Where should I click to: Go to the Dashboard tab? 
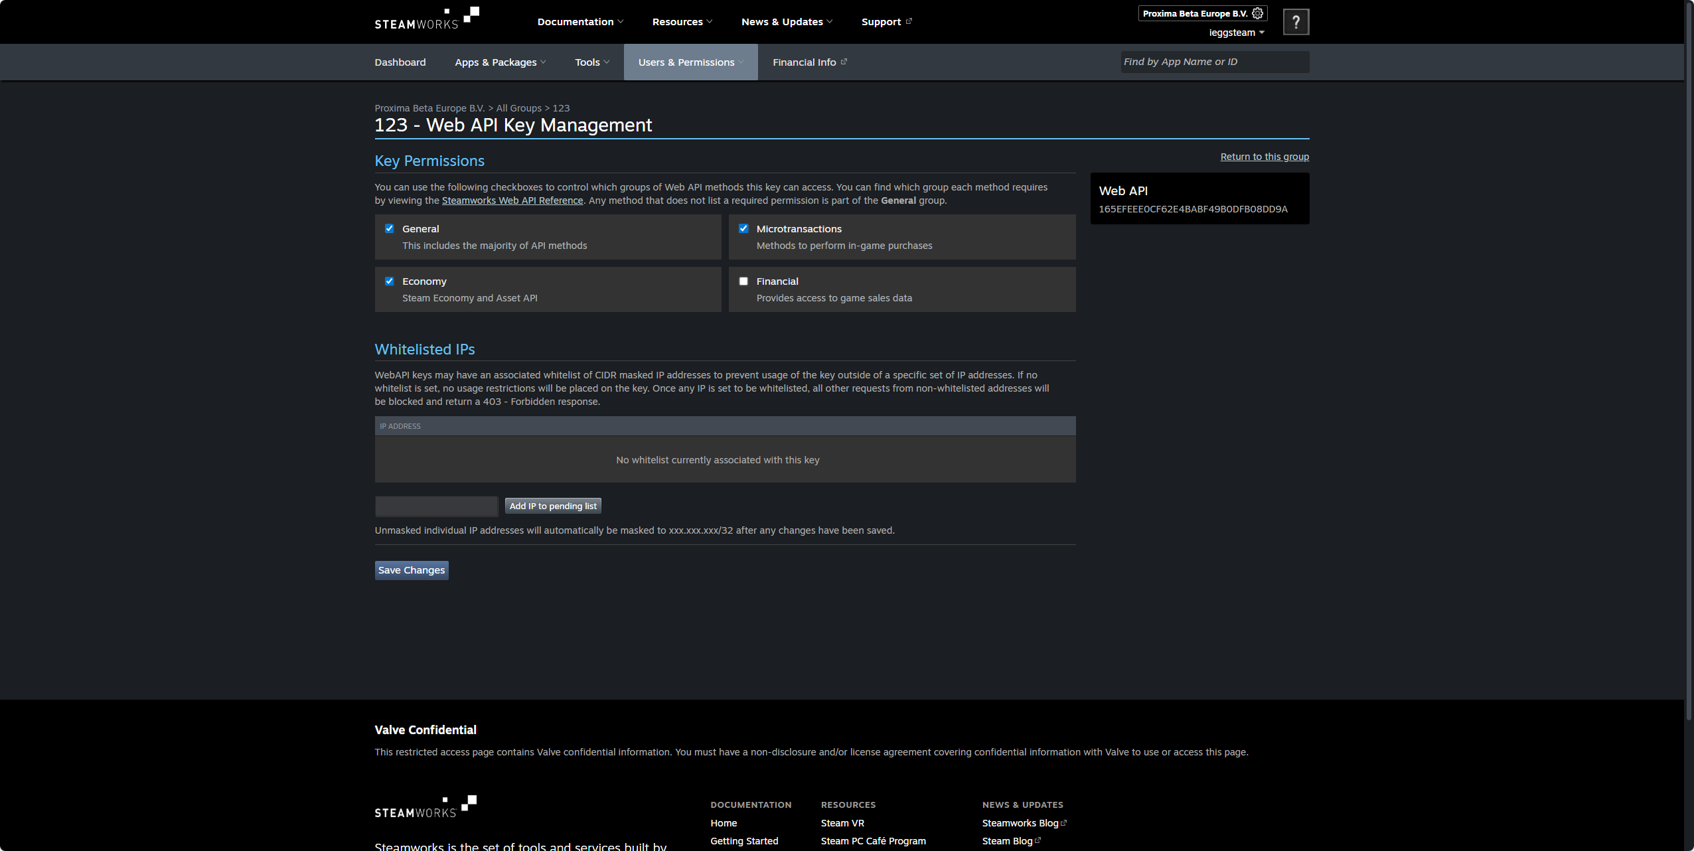400,62
